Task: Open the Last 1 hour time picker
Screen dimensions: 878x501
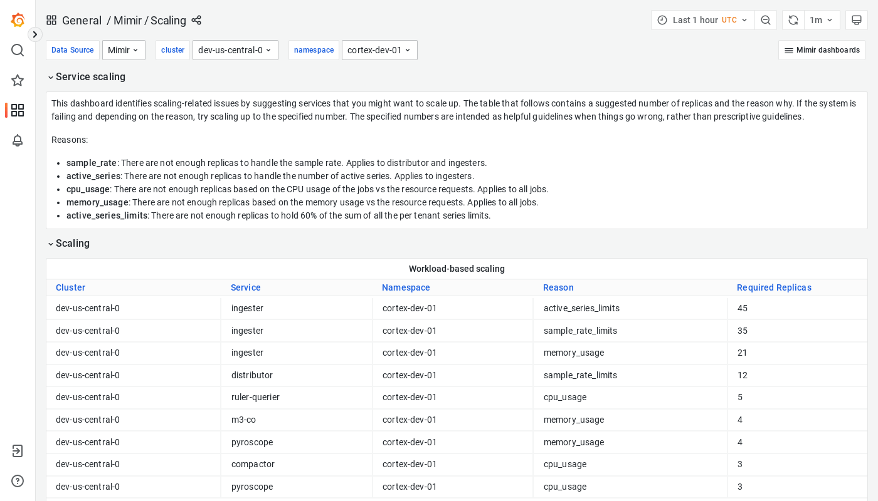Action: tap(702, 19)
